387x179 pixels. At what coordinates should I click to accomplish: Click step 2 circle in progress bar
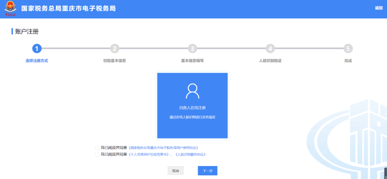pos(114,49)
